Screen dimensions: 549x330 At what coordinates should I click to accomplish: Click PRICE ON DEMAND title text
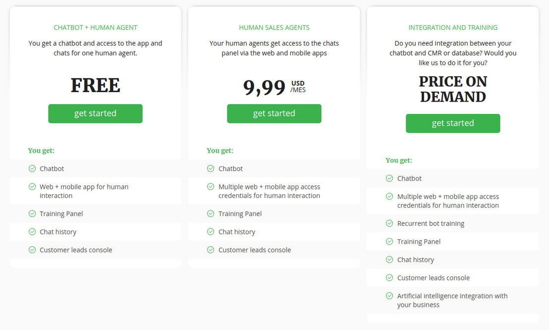[x=453, y=89]
